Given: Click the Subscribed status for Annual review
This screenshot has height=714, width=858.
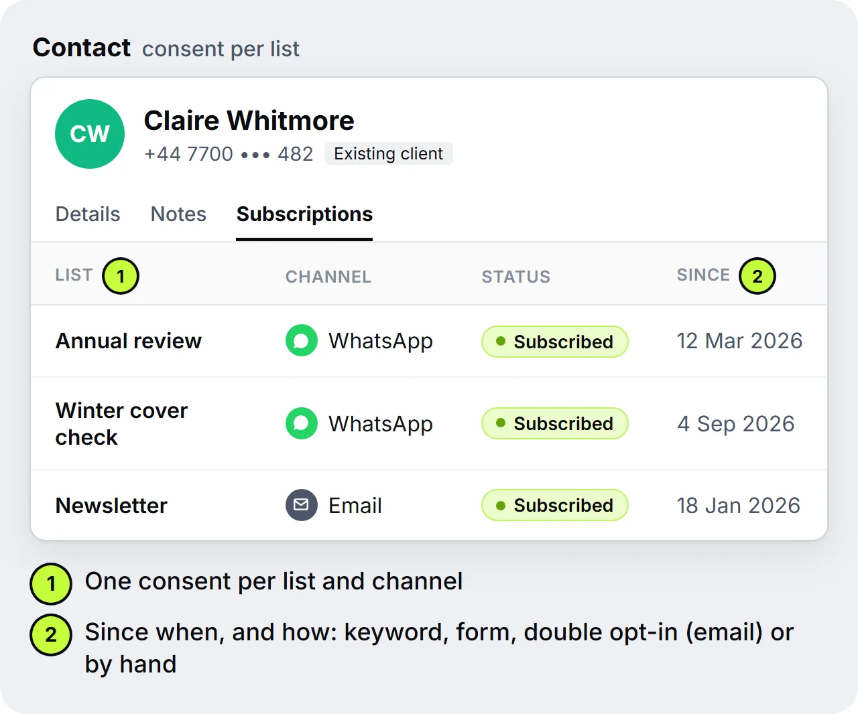Looking at the screenshot, I should click(x=555, y=342).
